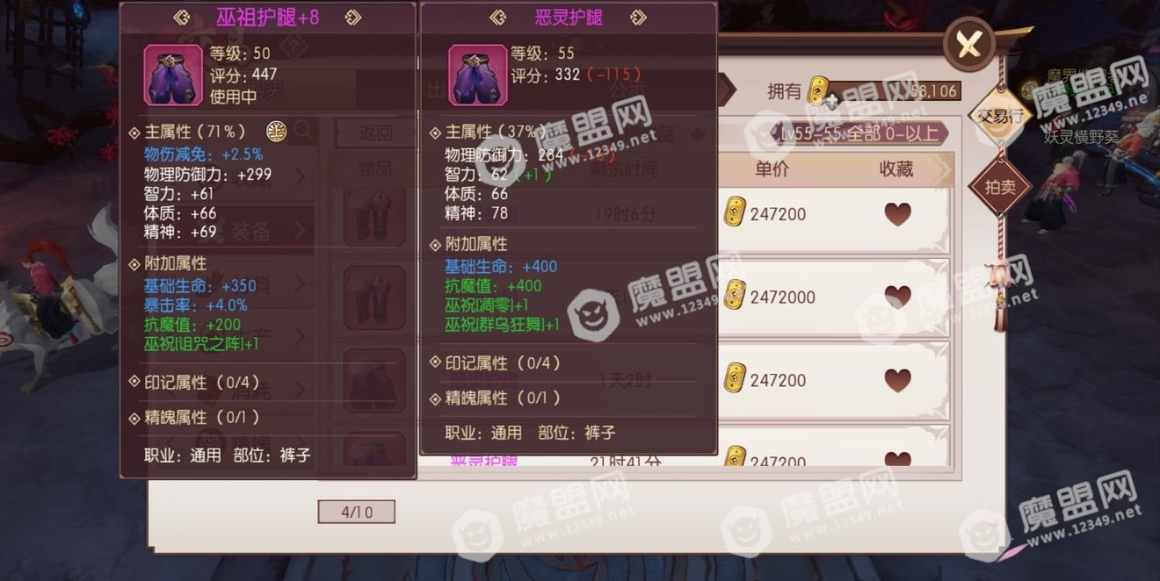The height and width of the screenshot is (581, 1160).
Task: Favorite the item priced 2472000
Action: click(897, 297)
